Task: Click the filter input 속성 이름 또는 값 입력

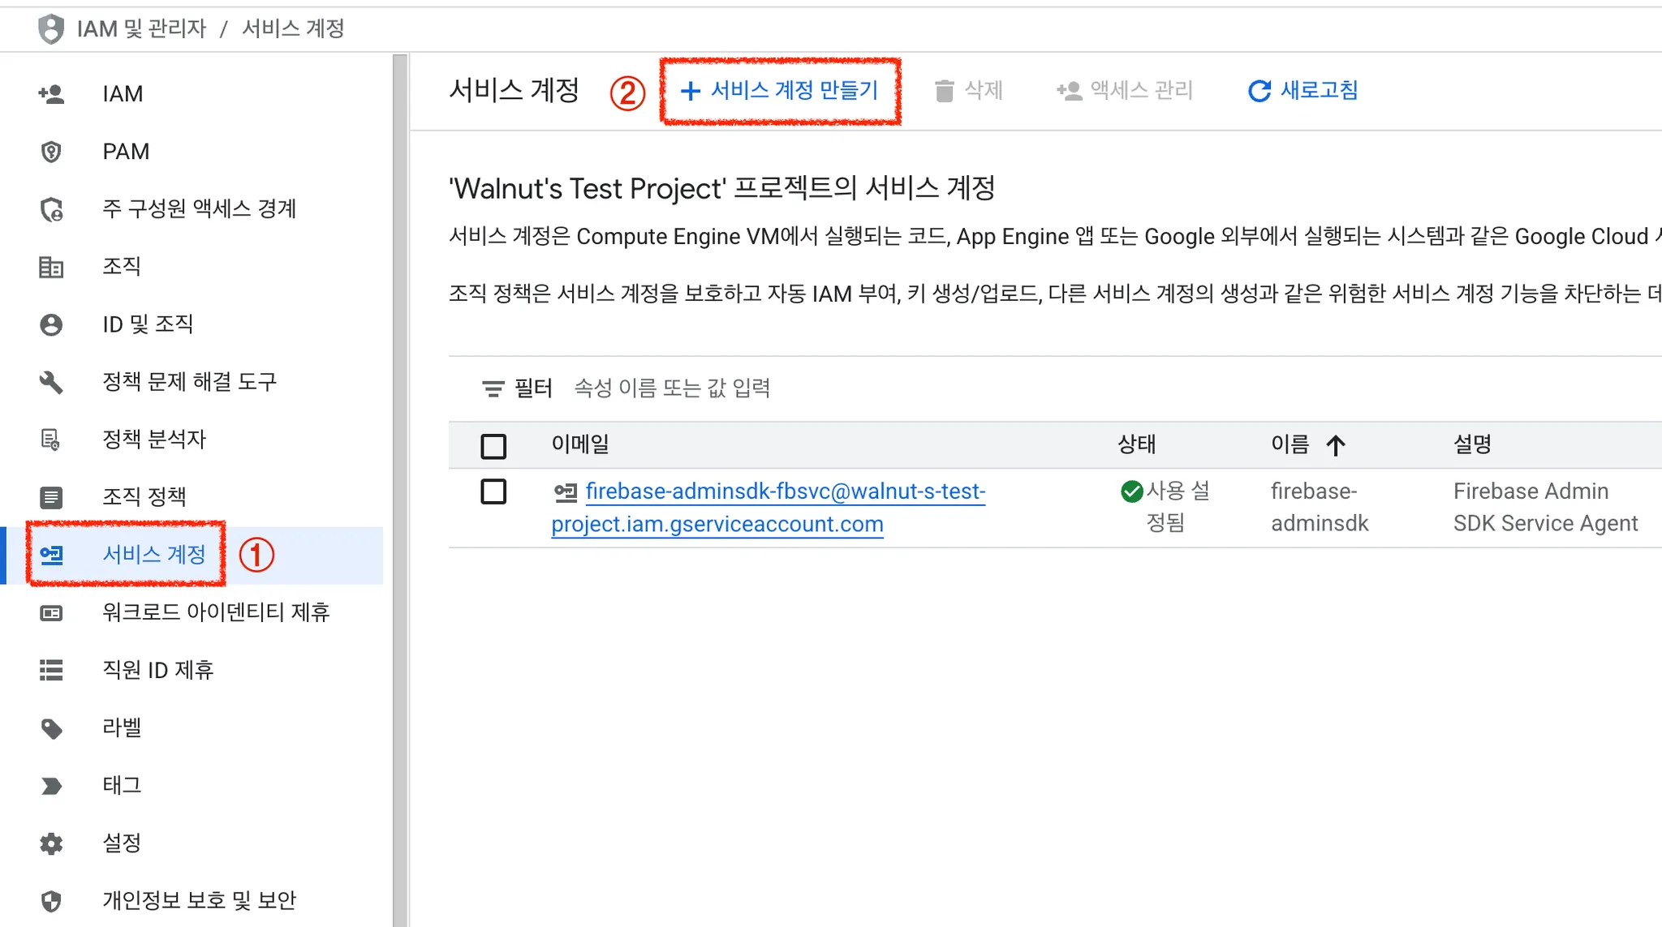Action: point(672,388)
